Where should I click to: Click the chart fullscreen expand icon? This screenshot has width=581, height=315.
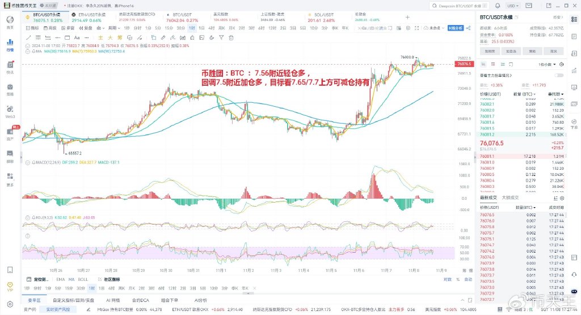(x=416, y=28)
